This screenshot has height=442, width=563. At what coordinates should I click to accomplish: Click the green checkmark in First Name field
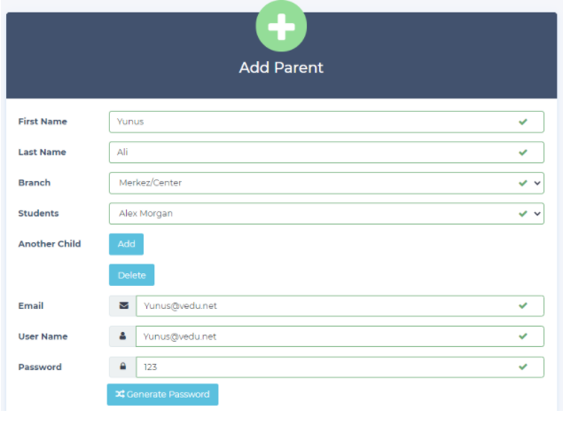point(523,122)
